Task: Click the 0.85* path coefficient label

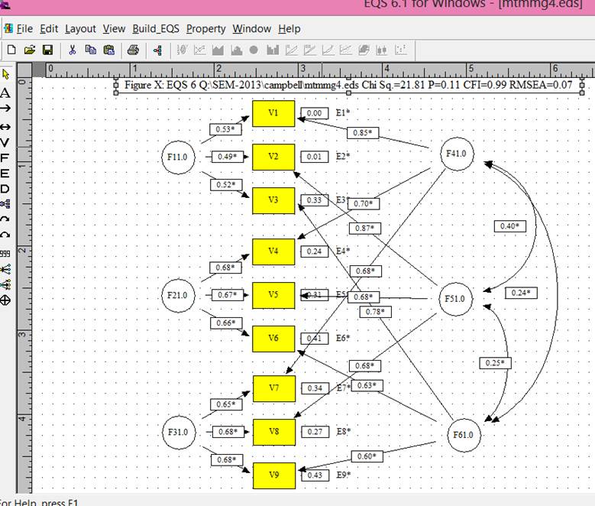Action: click(363, 133)
